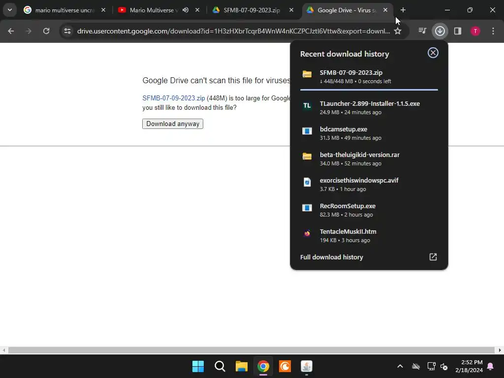Open the tab search dropdown arrow

point(10,10)
